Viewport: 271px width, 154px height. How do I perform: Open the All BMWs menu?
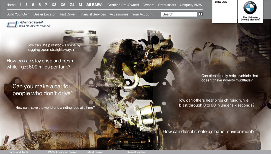(95, 5)
